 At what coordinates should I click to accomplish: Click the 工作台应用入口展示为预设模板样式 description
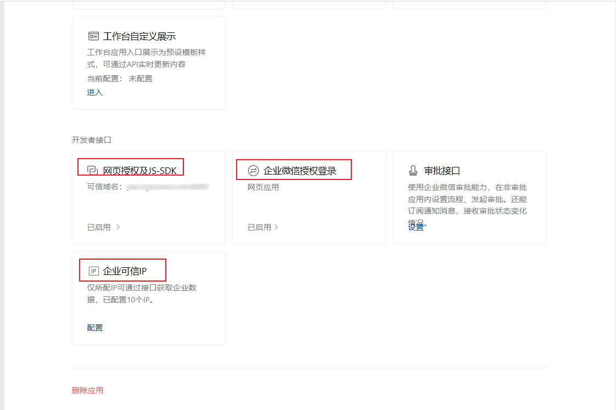146,58
